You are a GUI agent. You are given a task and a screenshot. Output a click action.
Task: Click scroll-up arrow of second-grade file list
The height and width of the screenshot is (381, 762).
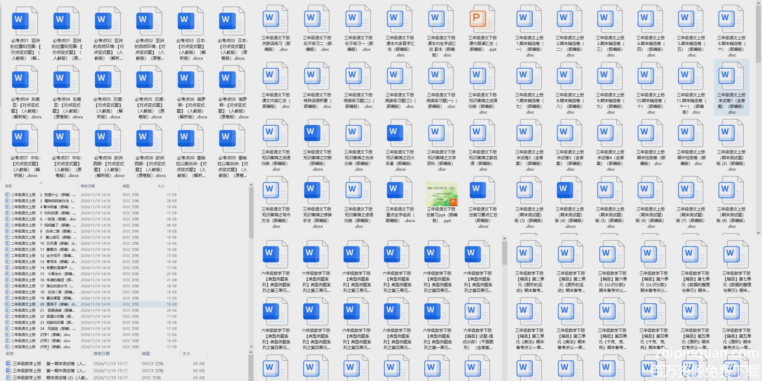[251, 185]
